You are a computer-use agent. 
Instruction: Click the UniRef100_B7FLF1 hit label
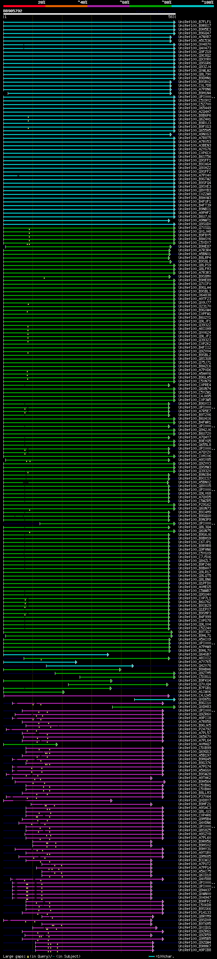point(194,22)
